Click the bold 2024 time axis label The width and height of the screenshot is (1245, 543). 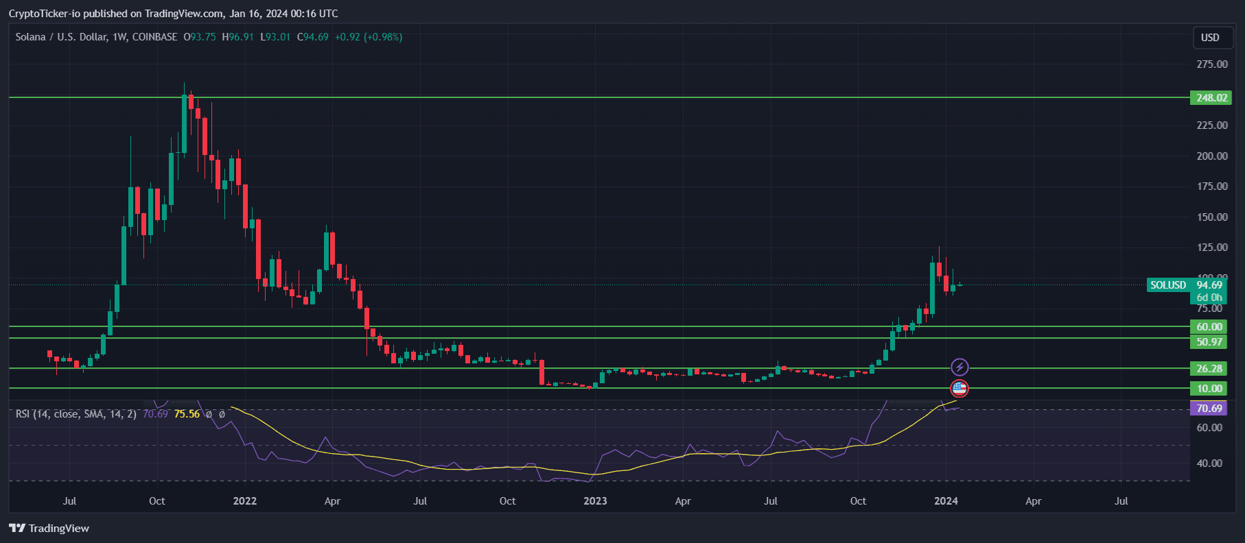click(x=946, y=501)
